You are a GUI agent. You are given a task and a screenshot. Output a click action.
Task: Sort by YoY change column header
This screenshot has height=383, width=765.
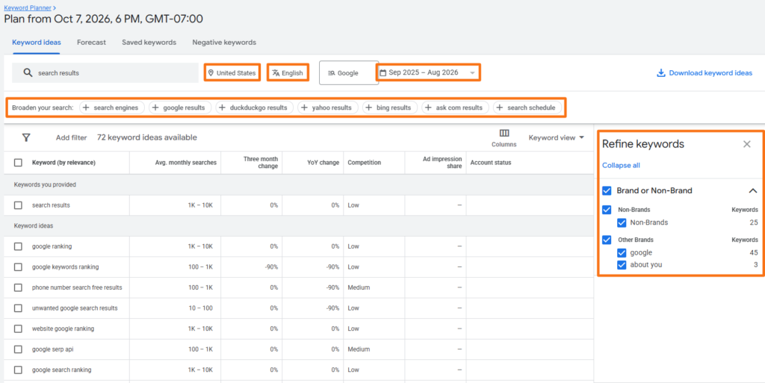tap(323, 163)
